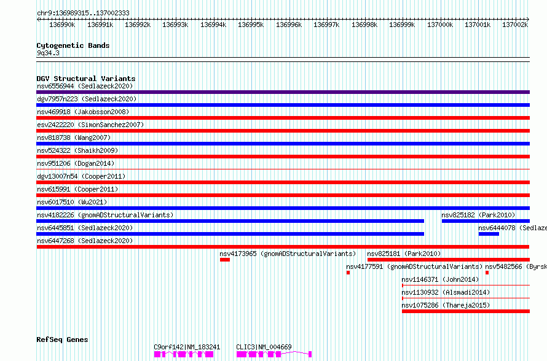547x361 pixels.
Task: Select the Cytogenetic Bands track title
Action: (x=73, y=45)
